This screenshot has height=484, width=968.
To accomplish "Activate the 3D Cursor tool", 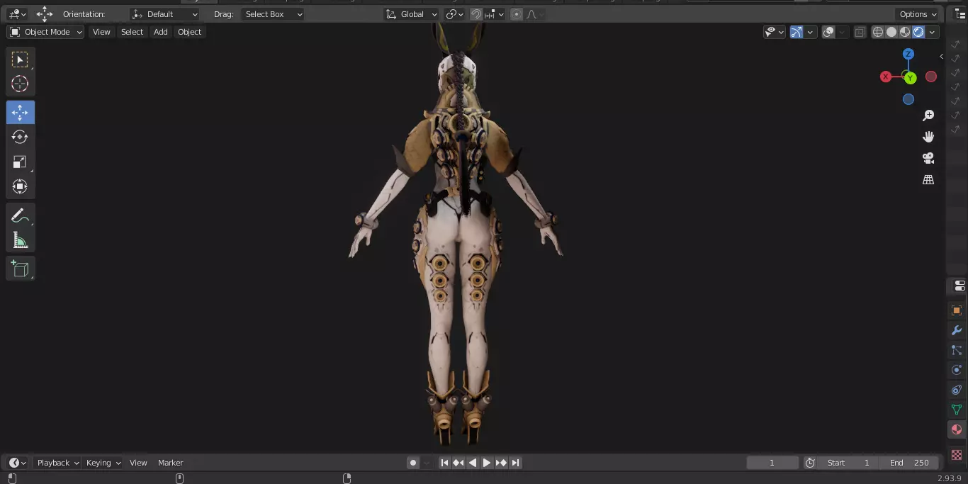I will pyautogui.click(x=20, y=84).
